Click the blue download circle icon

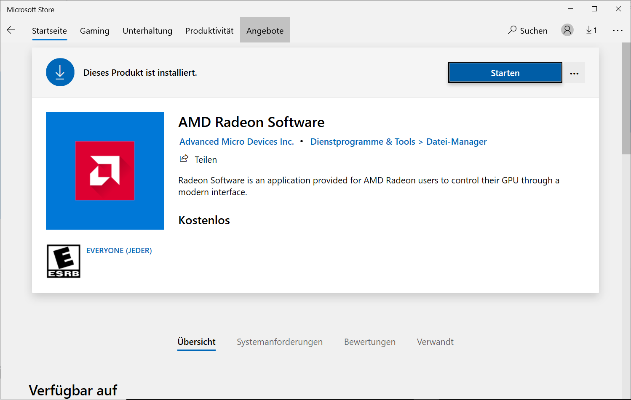(x=60, y=72)
